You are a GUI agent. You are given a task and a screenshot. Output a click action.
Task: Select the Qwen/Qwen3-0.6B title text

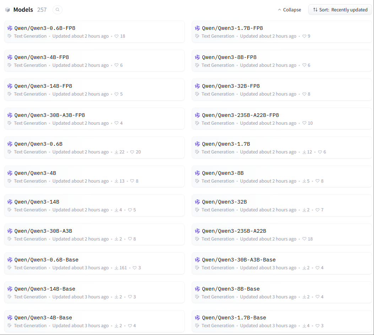click(x=38, y=144)
